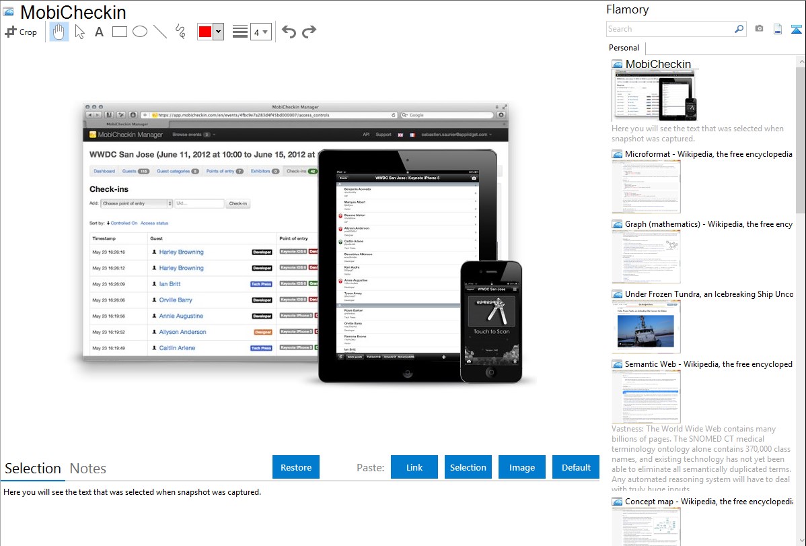The height and width of the screenshot is (546, 806).
Task: Open the Concept map - Wikipedia snapshot title
Action: click(x=709, y=502)
